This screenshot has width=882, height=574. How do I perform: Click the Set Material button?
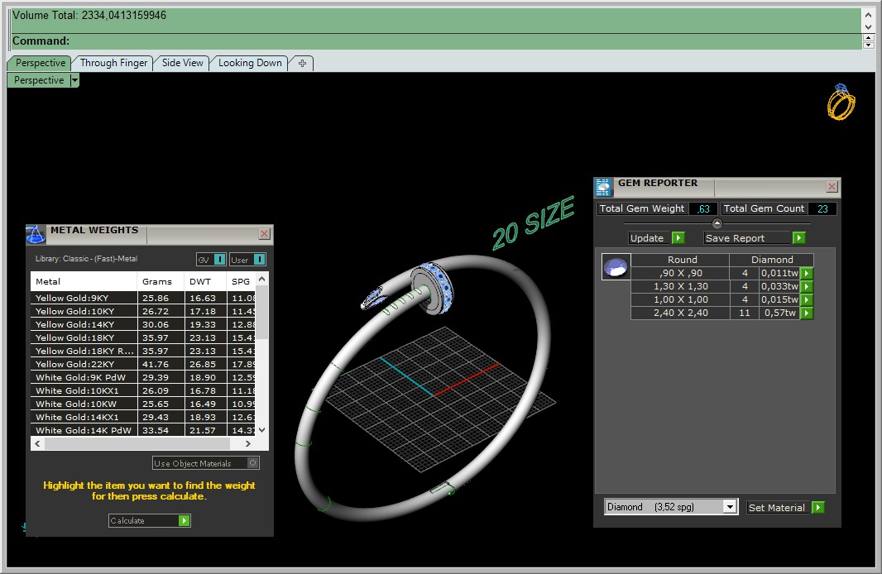pos(779,508)
